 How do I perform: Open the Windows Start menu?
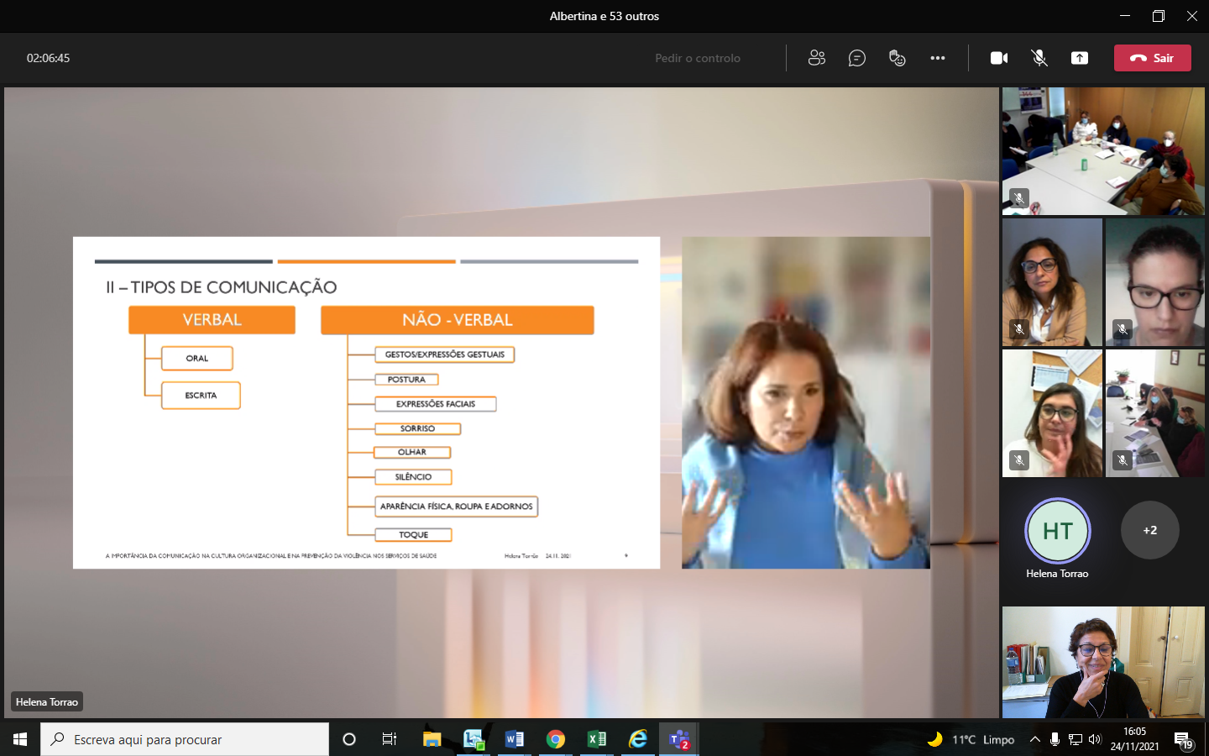20,739
